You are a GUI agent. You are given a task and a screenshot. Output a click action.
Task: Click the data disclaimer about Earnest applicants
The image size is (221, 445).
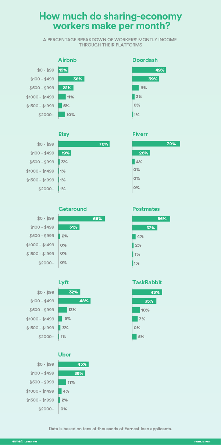[x=110, y=429]
